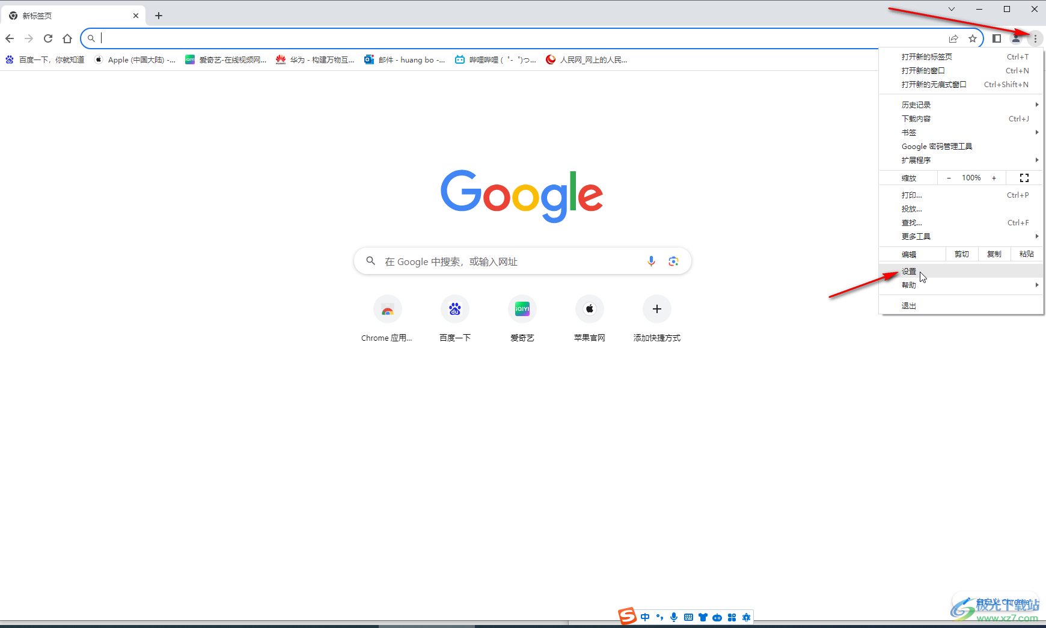This screenshot has height=628, width=1046.
Task: Start voice search with microphone icon
Action: (651, 261)
